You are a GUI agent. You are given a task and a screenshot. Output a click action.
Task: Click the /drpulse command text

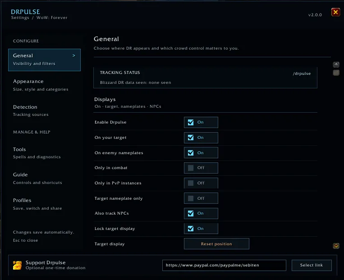[x=302, y=73]
